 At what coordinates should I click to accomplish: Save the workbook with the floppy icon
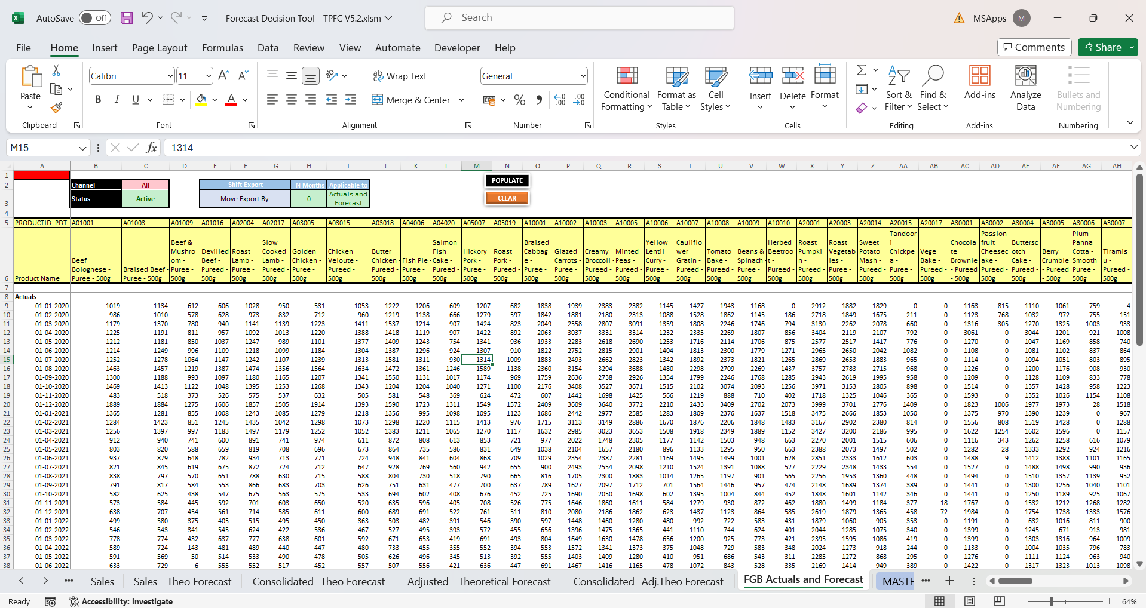(x=127, y=18)
